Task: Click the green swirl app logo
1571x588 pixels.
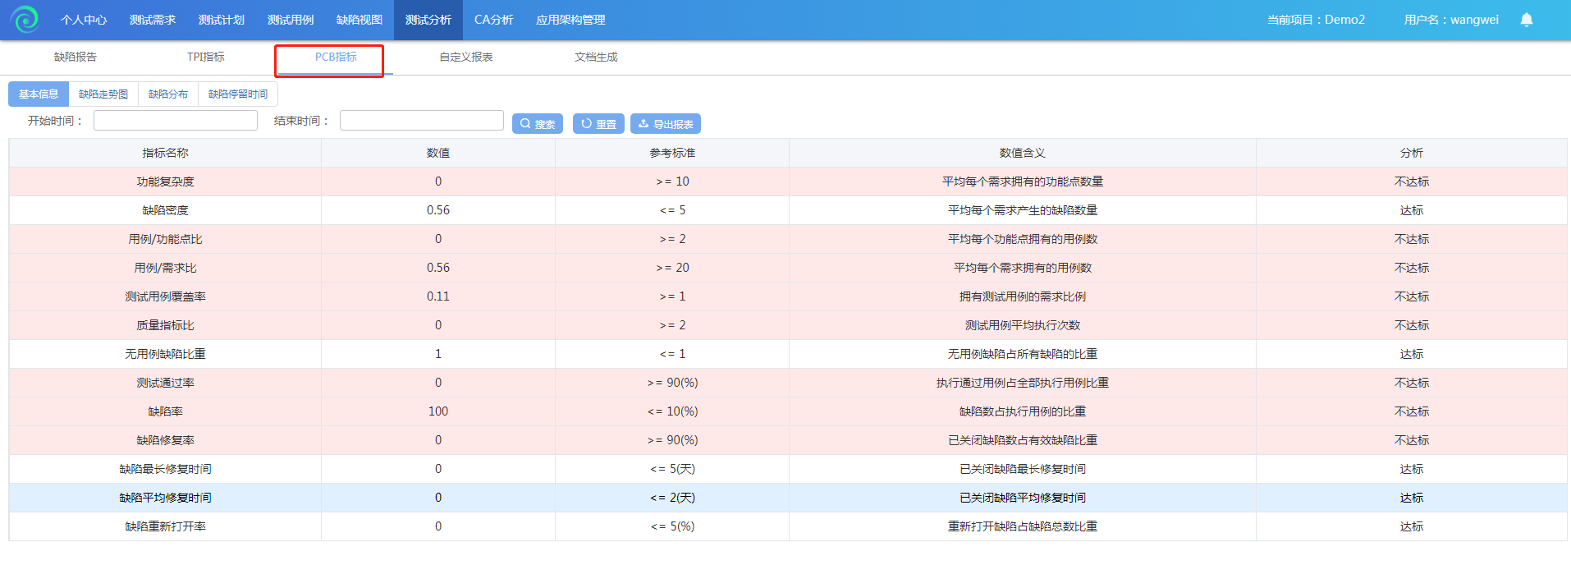Action: [25, 19]
